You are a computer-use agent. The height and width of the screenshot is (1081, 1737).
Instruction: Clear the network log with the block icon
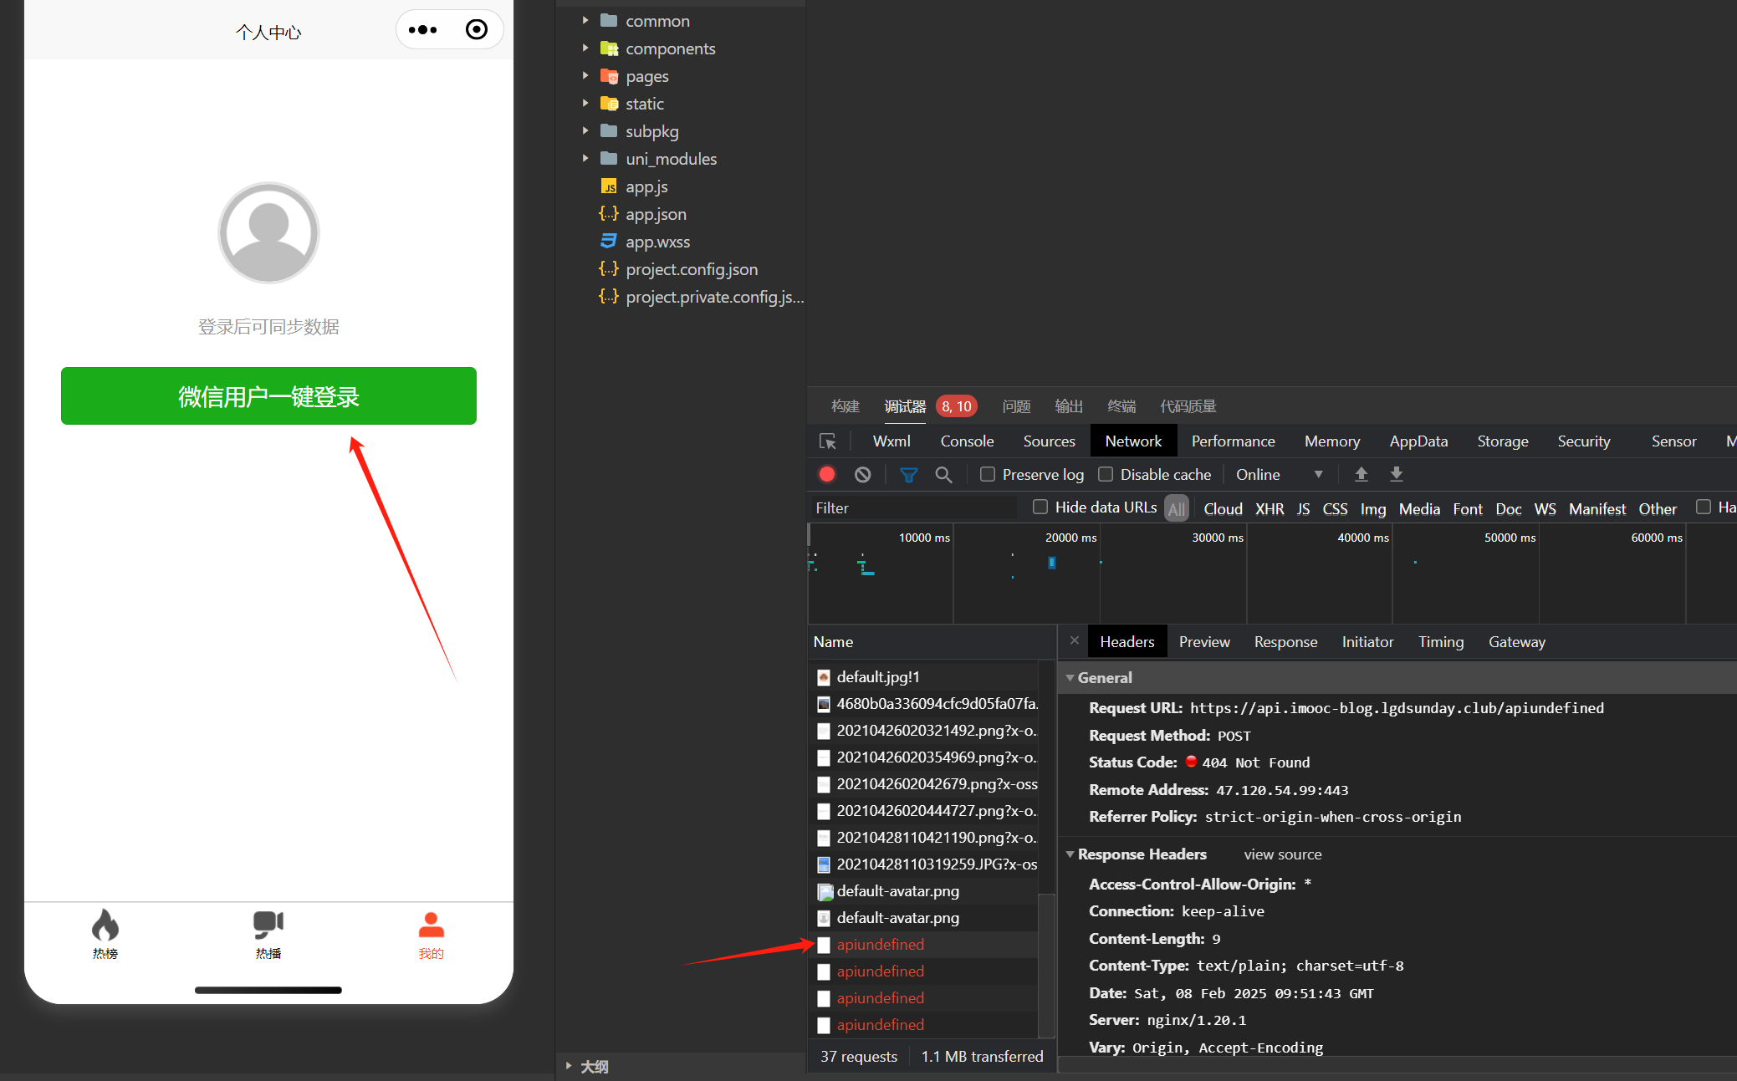pos(863,474)
